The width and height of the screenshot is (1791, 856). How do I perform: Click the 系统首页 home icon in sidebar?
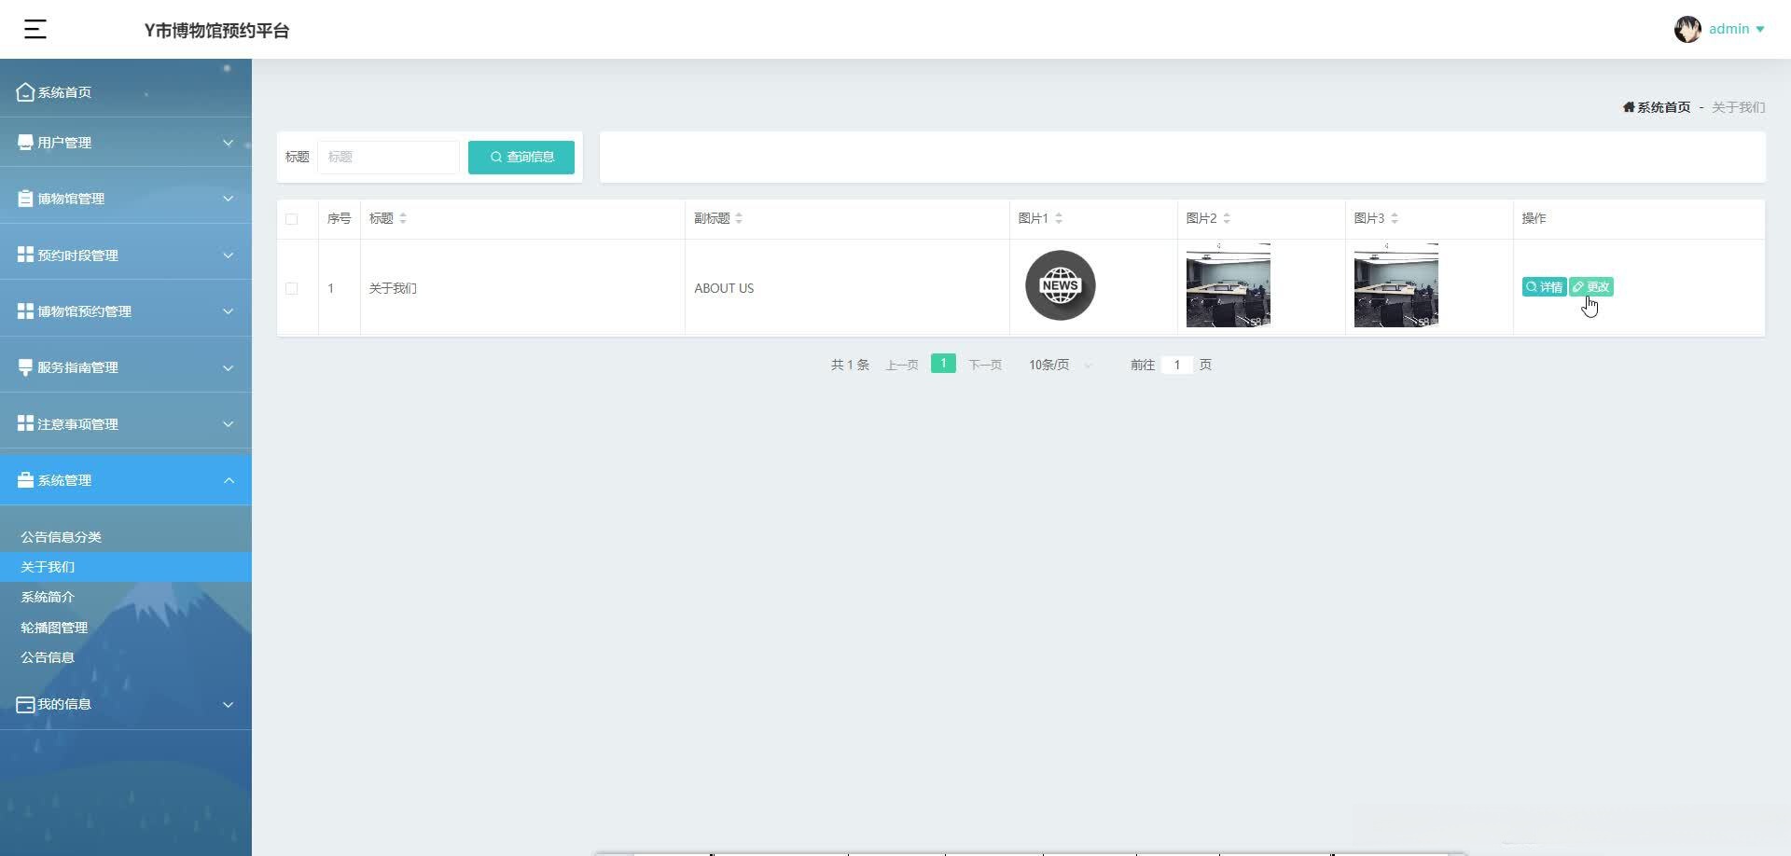(x=25, y=91)
